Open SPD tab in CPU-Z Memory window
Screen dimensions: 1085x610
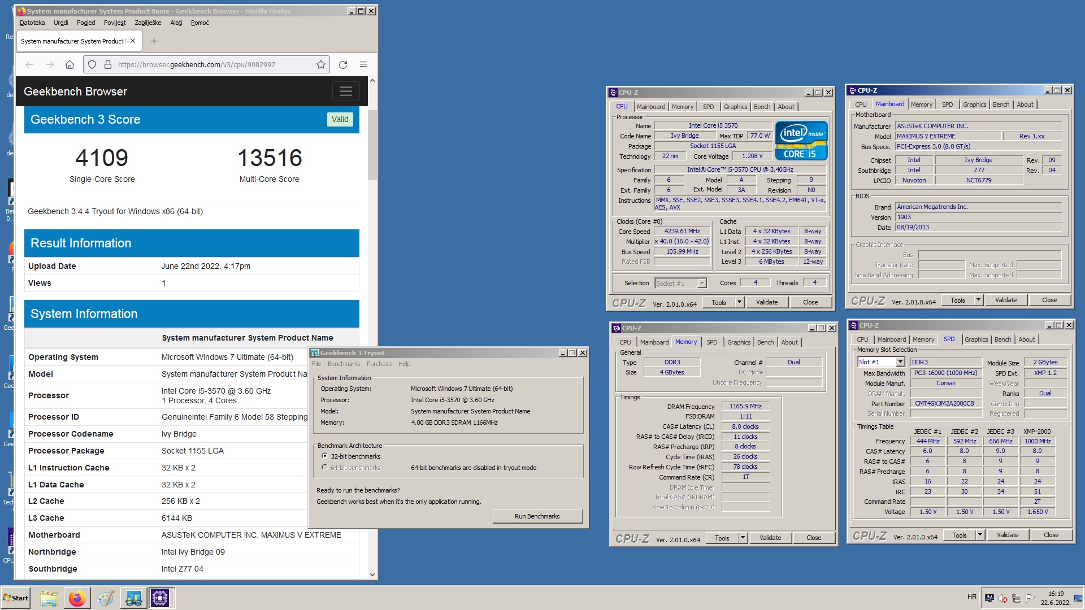point(711,342)
